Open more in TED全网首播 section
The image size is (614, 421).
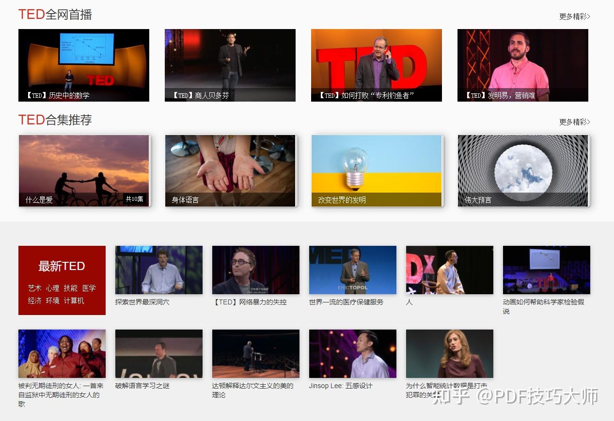(x=574, y=16)
